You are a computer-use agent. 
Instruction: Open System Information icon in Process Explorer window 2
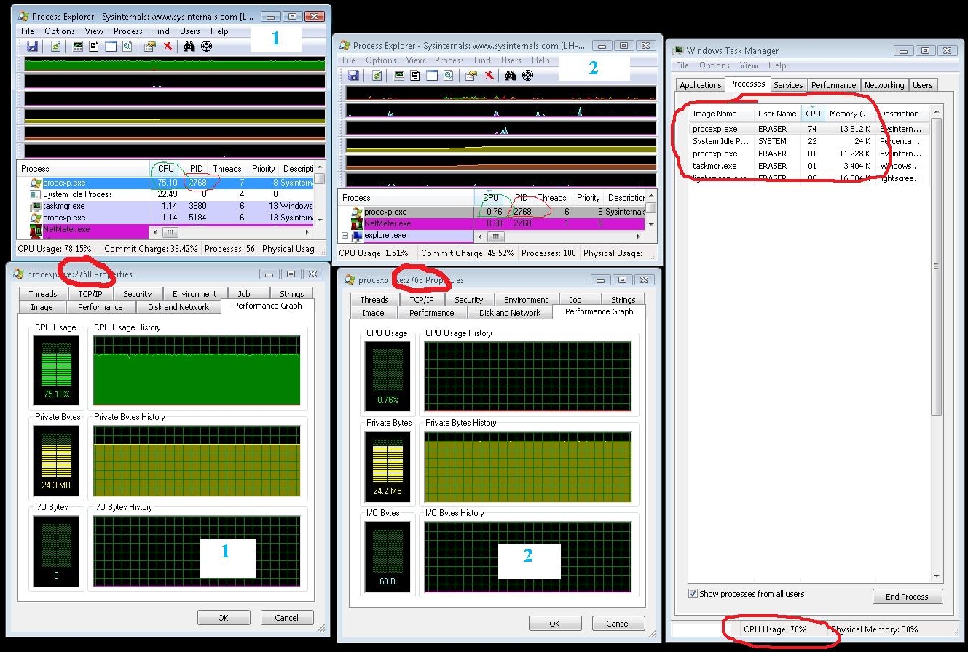399,75
